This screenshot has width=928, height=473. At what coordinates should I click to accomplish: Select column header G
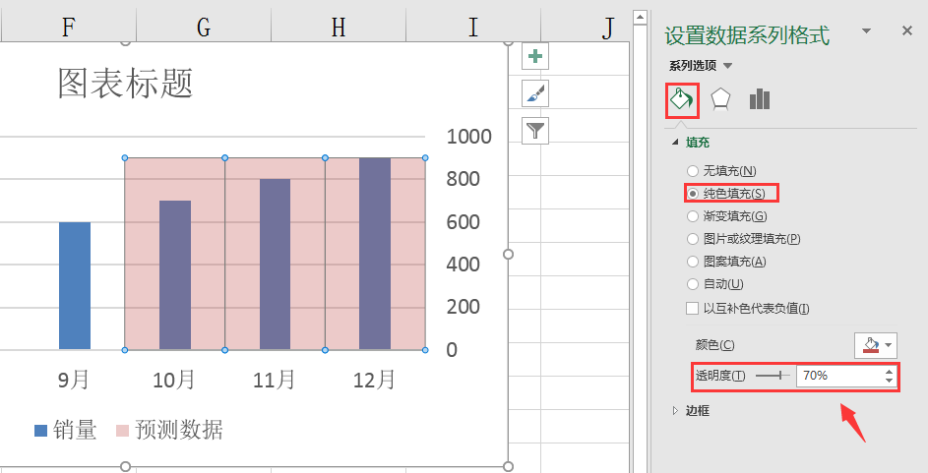204,28
